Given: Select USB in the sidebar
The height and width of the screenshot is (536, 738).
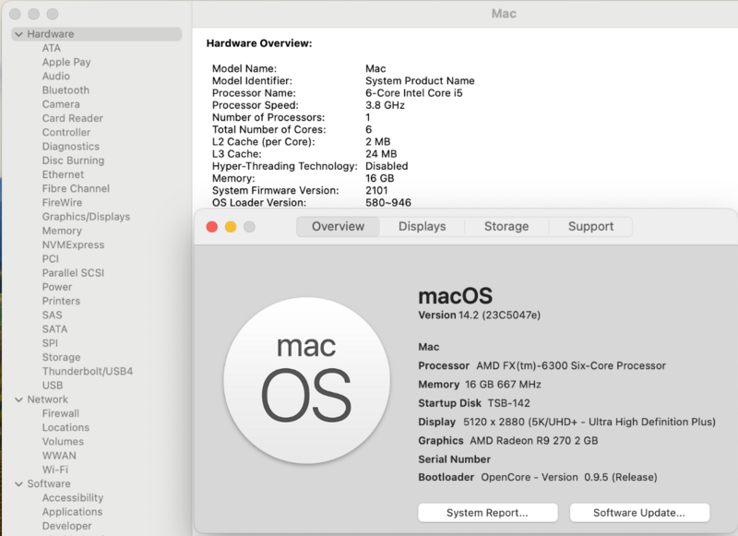Looking at the screenshot, I should pos(53,386).
